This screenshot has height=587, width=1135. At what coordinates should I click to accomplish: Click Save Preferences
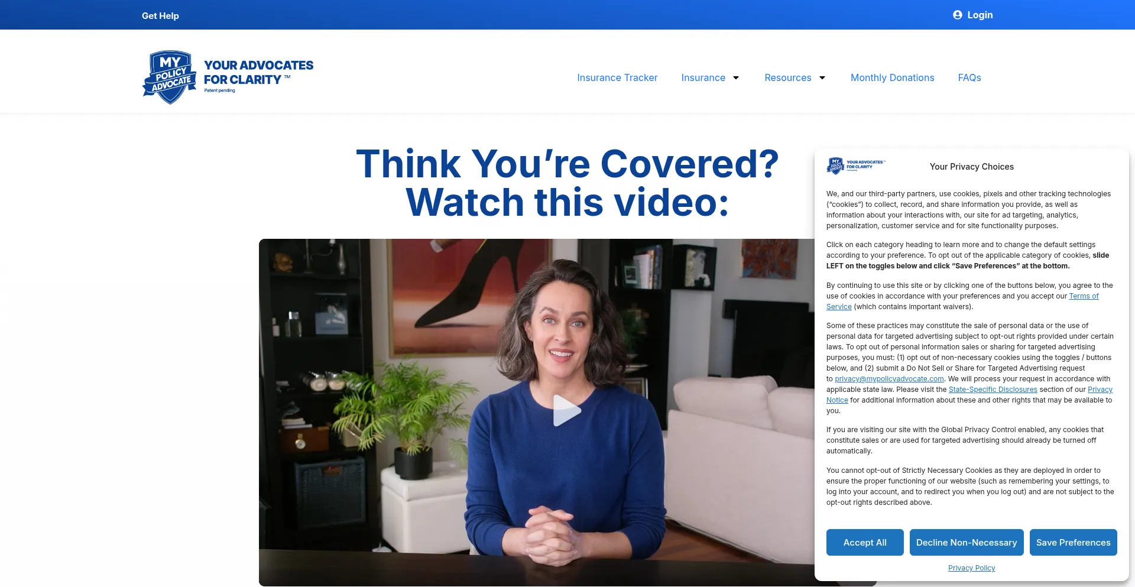(x=1073, y=542)
